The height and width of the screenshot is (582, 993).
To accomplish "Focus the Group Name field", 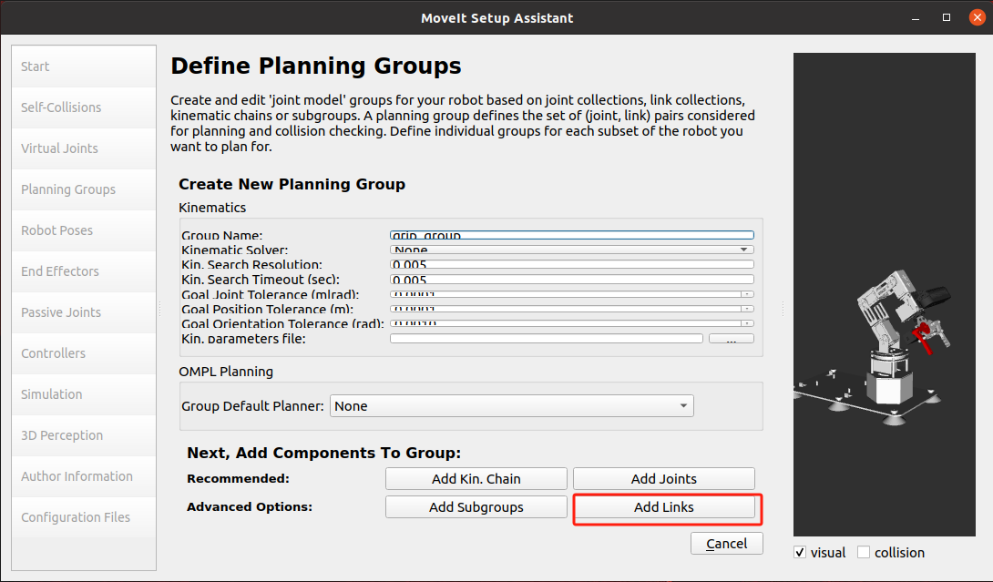I will pyautogui.click(x=572, y=235).
